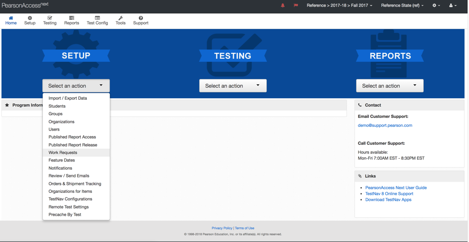The width and height of the screenshot is (469, 242).
Task: Click the Testing checkmark icon in navigation
Action: click(50, 18)
